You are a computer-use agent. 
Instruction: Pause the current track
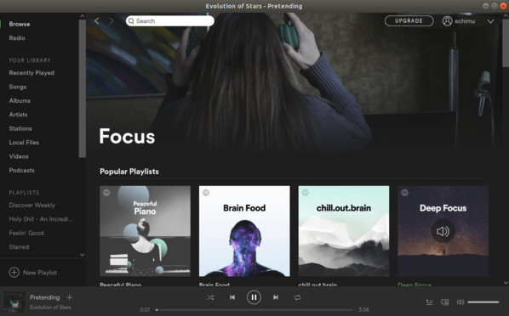click(254, 297)
